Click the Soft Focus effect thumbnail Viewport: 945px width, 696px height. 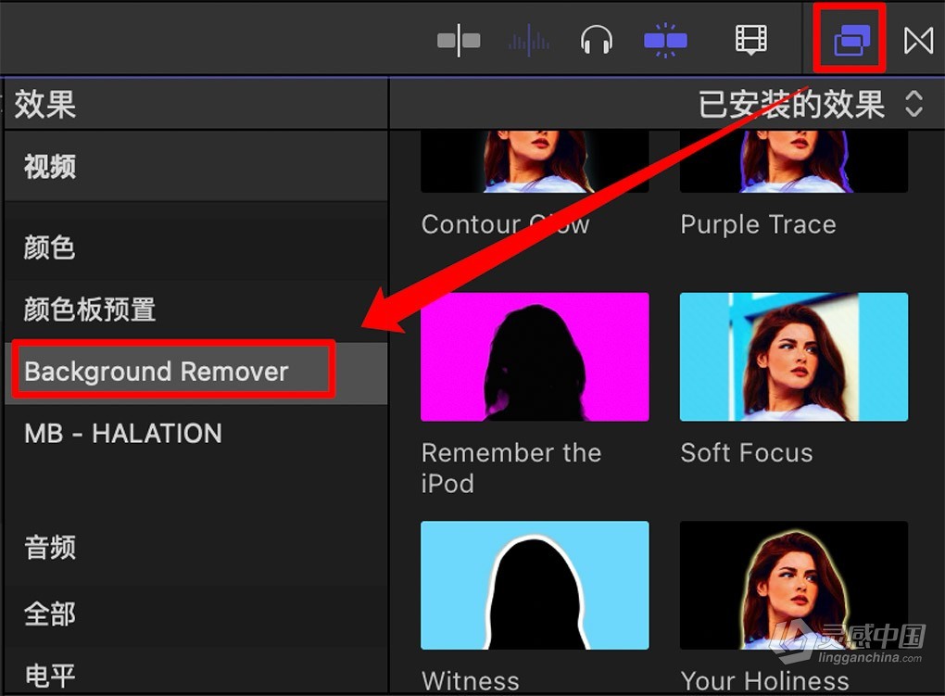point(794,357)
